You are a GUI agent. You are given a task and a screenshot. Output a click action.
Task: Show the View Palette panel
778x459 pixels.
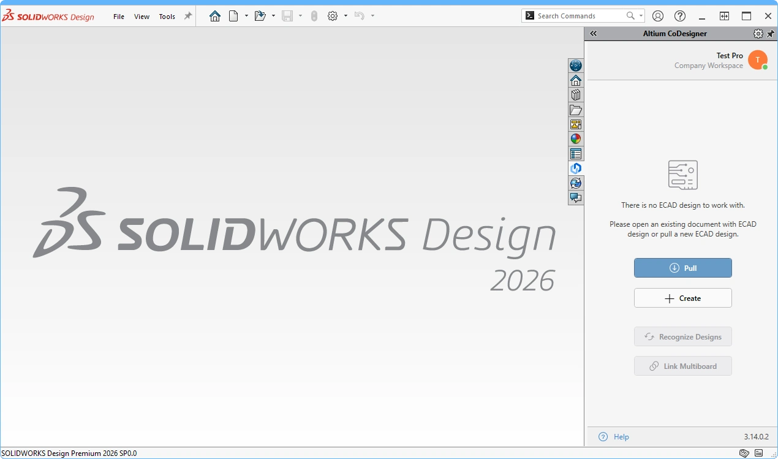click(576, 124)
